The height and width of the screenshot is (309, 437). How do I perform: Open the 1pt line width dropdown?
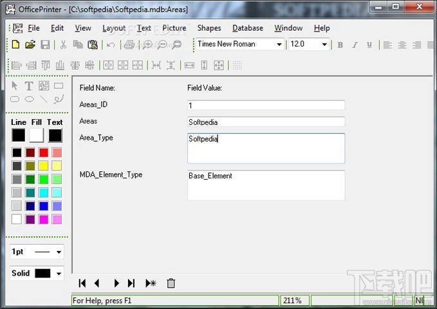point(59,252)
